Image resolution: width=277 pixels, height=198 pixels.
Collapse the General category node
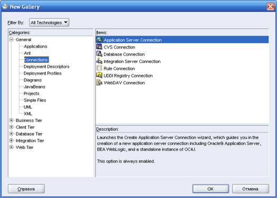click(11, 40)
